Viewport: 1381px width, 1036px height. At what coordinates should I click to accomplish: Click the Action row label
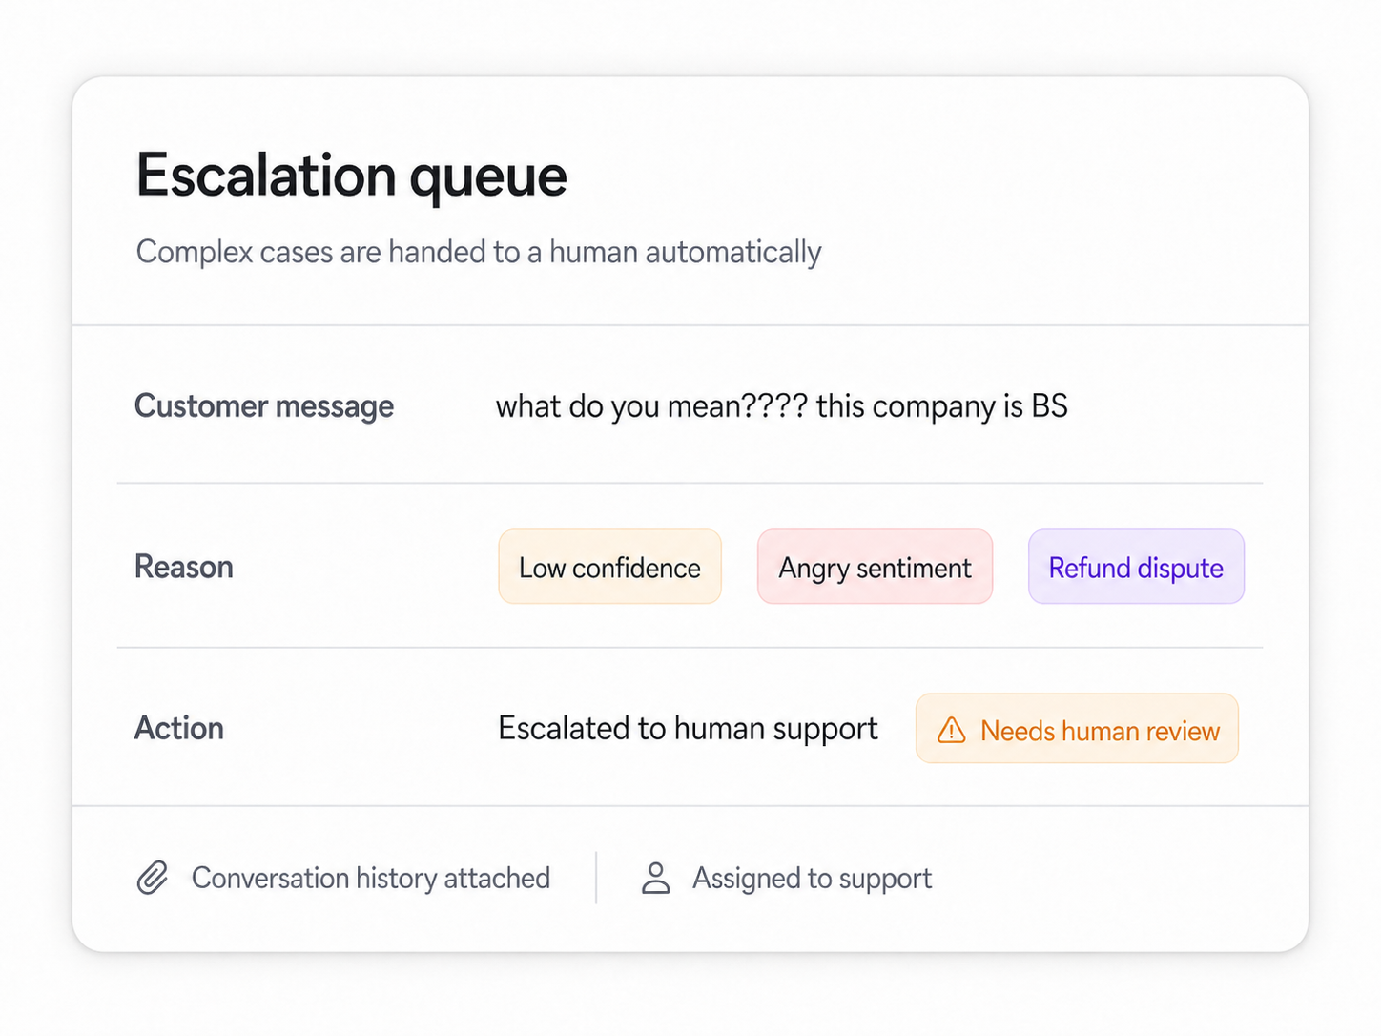coord(179,729)
